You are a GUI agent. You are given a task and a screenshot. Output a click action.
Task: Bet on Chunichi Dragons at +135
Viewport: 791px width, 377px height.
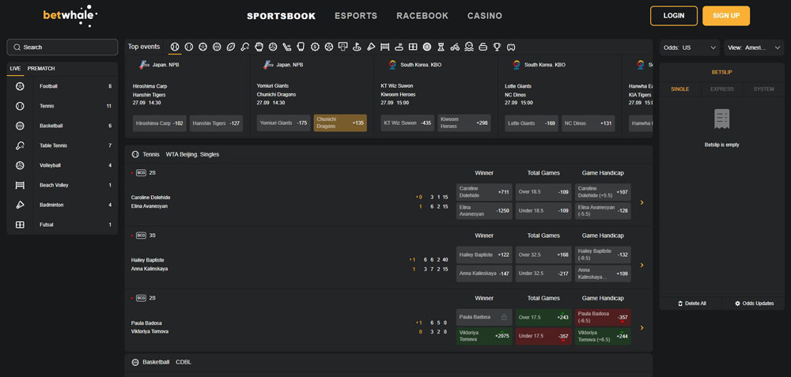[340, 123]
